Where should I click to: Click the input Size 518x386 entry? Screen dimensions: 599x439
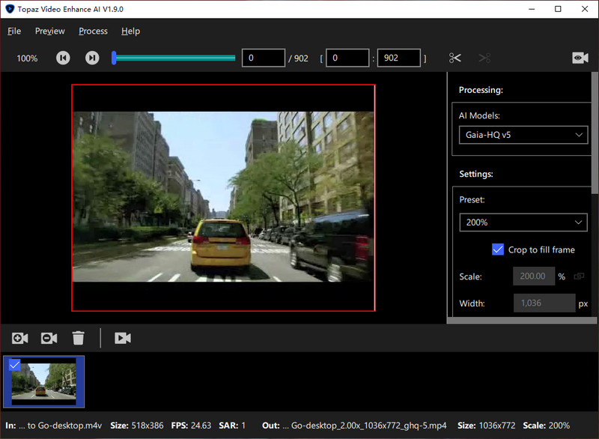pos(137,426)
